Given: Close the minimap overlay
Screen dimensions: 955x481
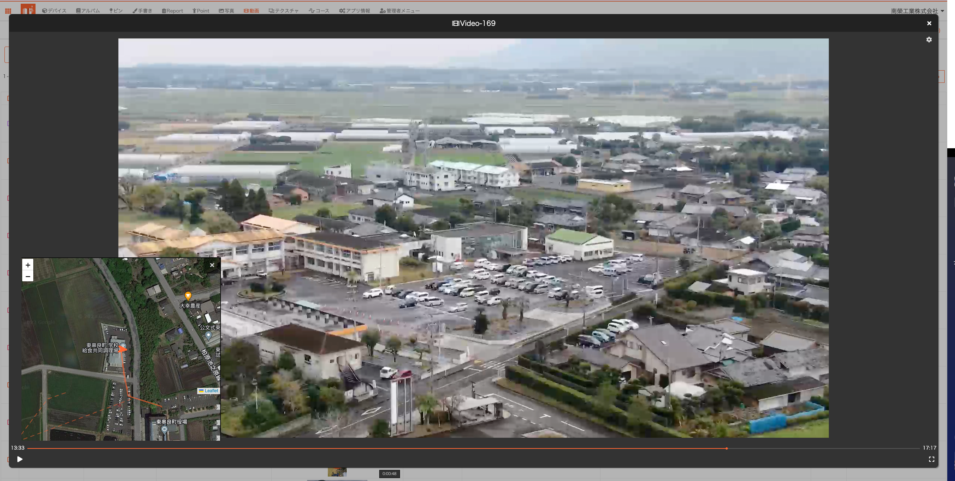Looking at the screenshot, I should point(212,265).
